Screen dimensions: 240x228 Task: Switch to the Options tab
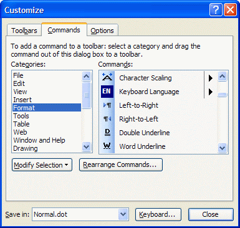102,31
